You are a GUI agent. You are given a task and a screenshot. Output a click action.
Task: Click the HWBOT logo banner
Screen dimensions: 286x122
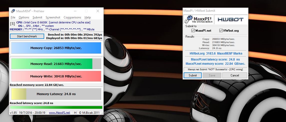click(231, 19)
